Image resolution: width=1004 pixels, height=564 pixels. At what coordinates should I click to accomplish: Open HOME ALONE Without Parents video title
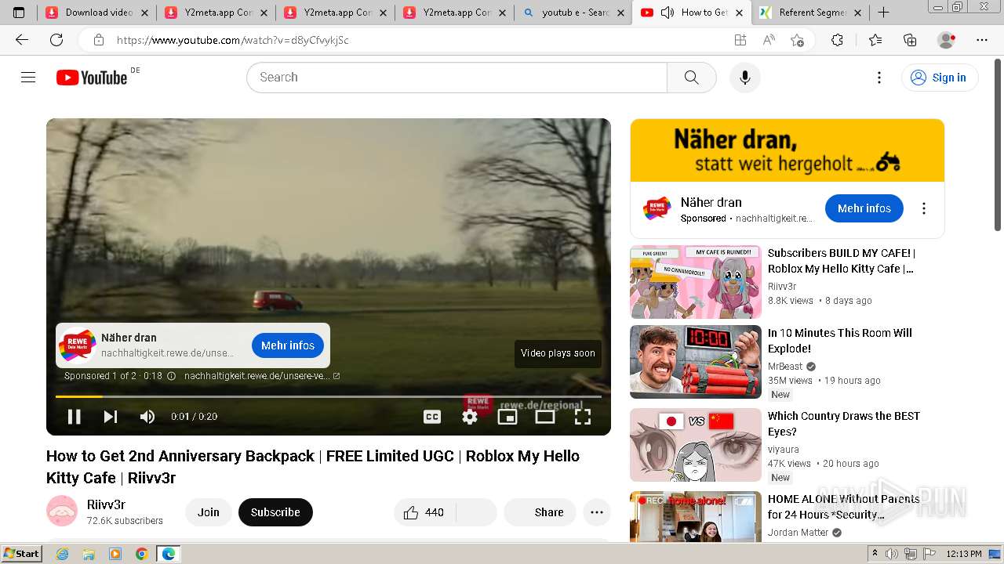point(844,507)
